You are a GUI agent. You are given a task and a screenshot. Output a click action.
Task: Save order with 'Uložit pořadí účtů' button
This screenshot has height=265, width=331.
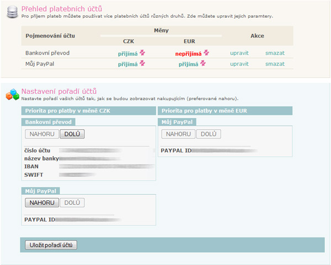pos(50,245)
